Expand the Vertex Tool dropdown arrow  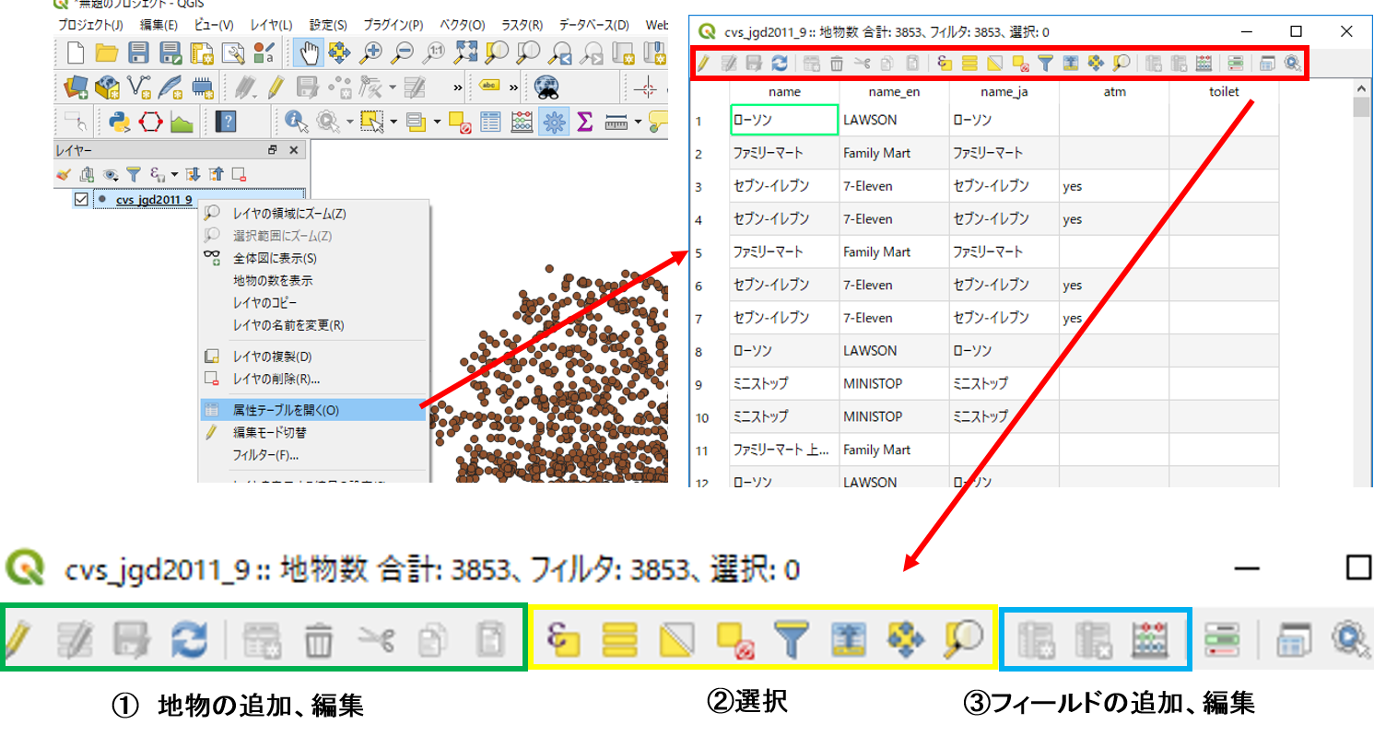point(392,88)
